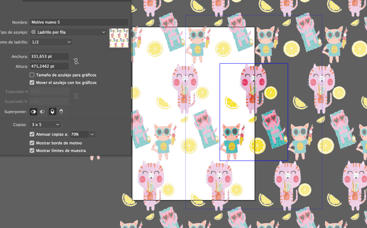This screenshot has width=367, height=228.
Task: Click the width/height proportion link icon
Action: coord(76,61)
